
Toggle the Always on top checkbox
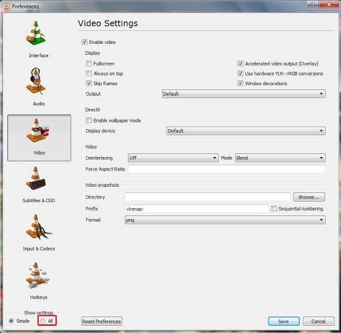(88, 73)
